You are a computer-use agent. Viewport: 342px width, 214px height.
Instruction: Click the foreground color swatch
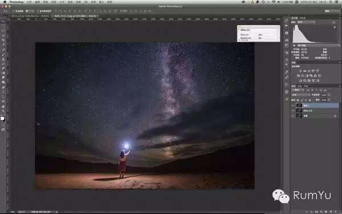[x=2, y=118]
